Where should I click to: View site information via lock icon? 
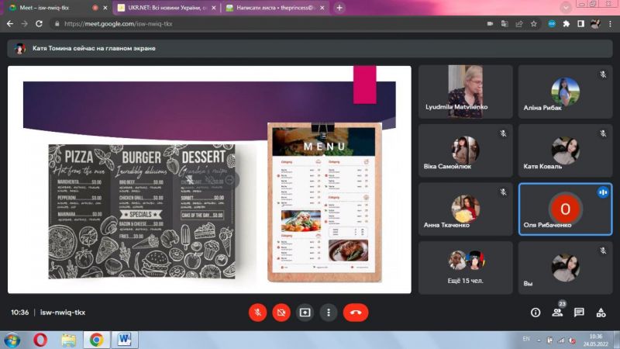57,24
